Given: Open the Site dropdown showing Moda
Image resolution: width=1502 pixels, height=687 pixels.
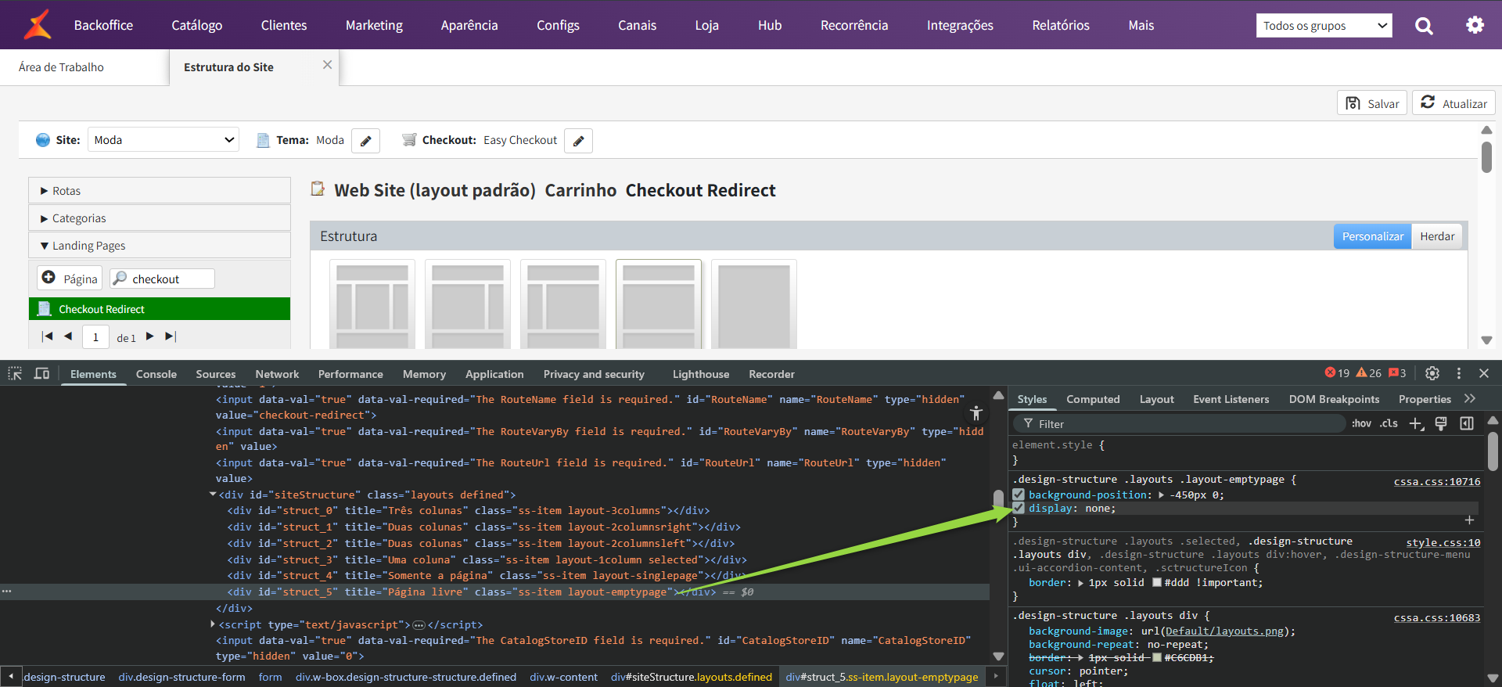Looking at the screenshot, I should pyautogui.click(x=163, y=140).
